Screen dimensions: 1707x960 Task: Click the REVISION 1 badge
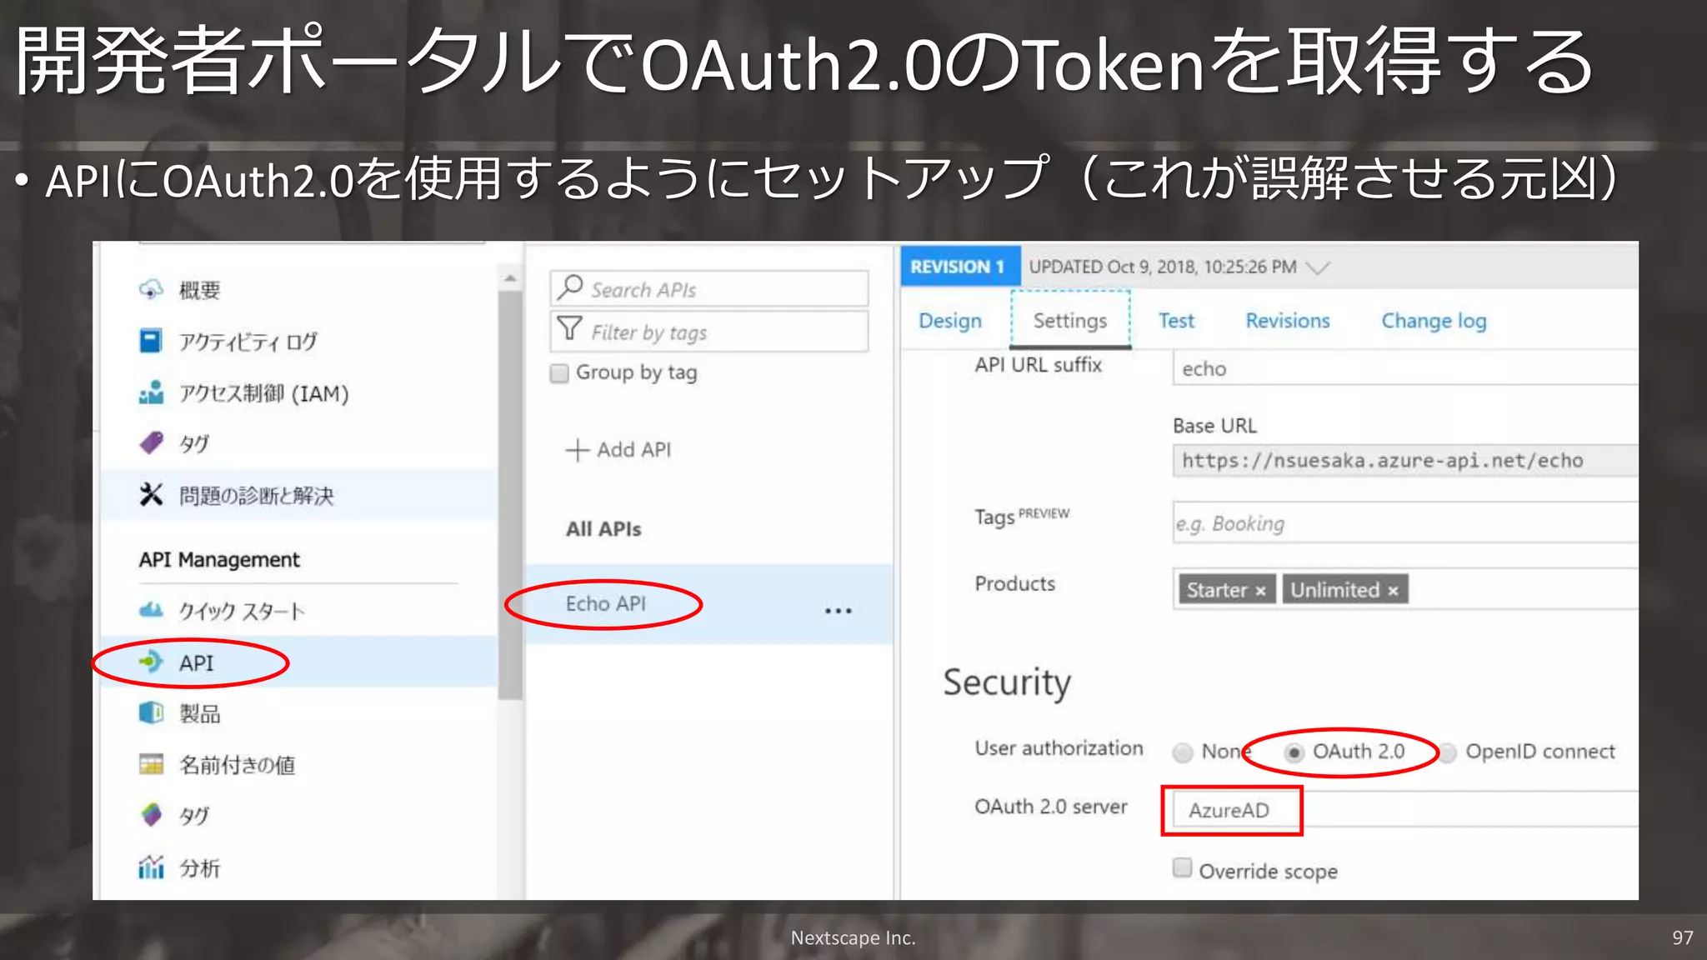point(960,267)
